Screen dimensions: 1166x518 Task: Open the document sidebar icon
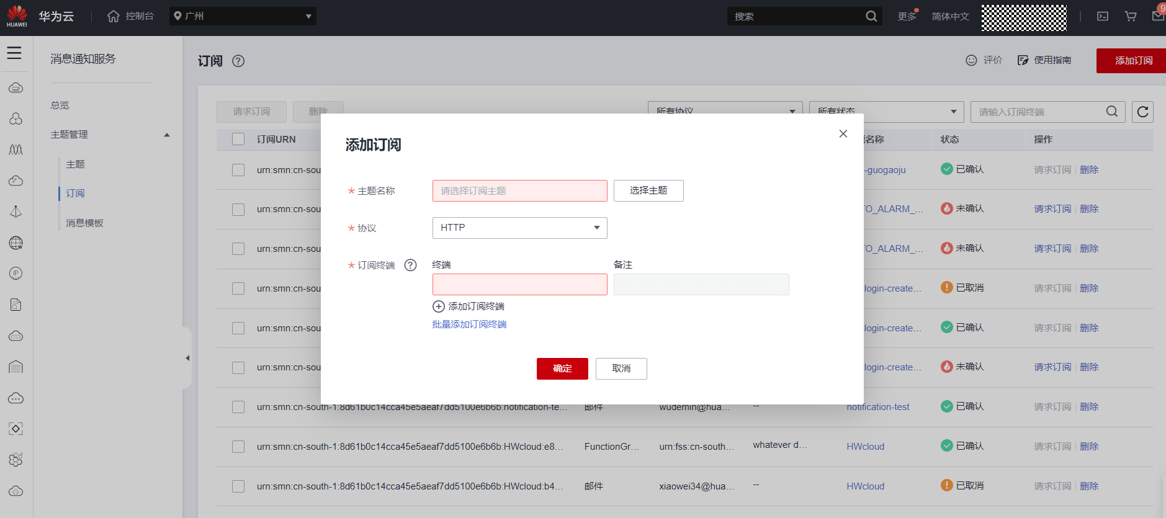click(16, 305)
